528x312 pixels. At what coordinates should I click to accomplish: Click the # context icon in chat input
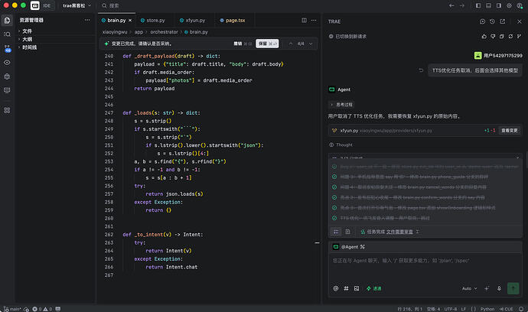346,288
